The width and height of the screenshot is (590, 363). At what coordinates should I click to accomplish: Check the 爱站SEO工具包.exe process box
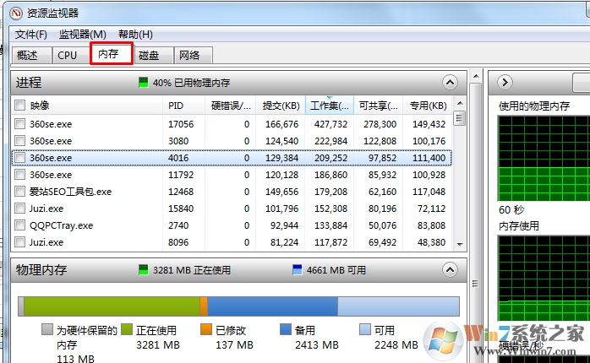(20, 192)
